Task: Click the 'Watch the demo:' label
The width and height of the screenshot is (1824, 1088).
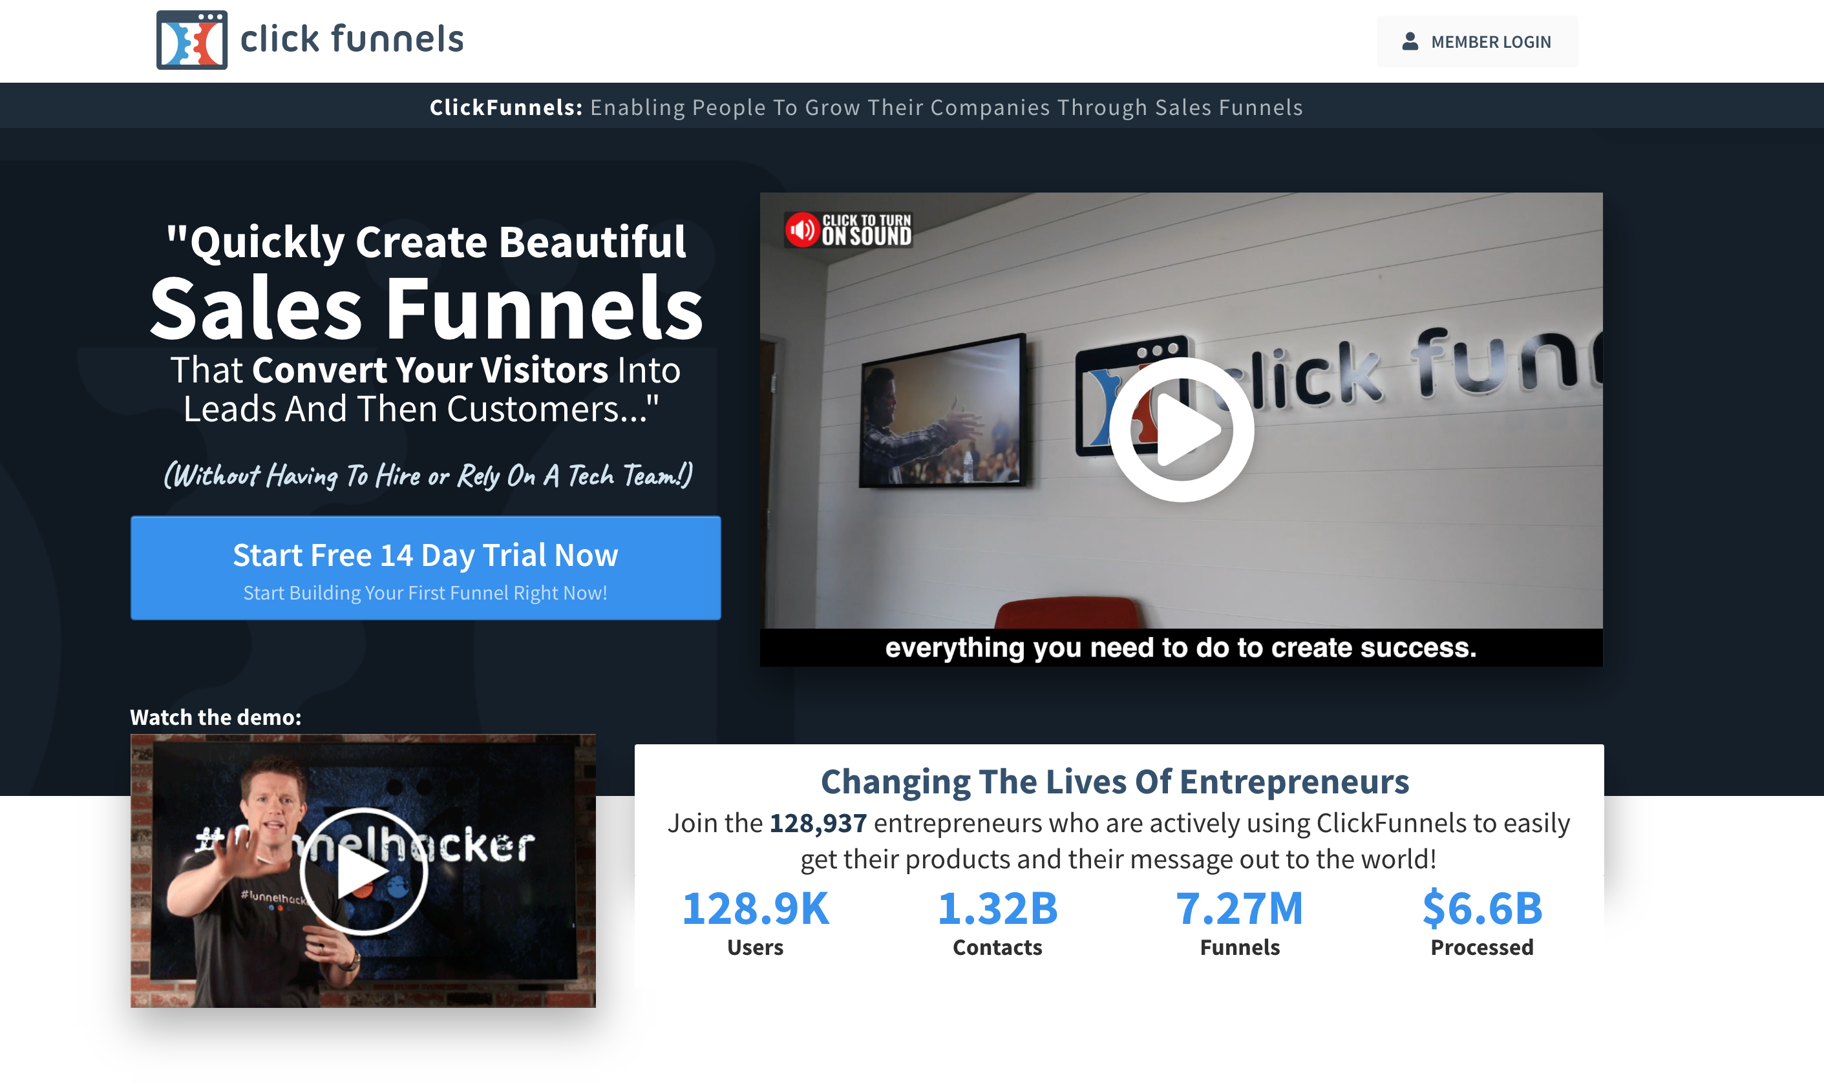Action: (x=216, y=717)
